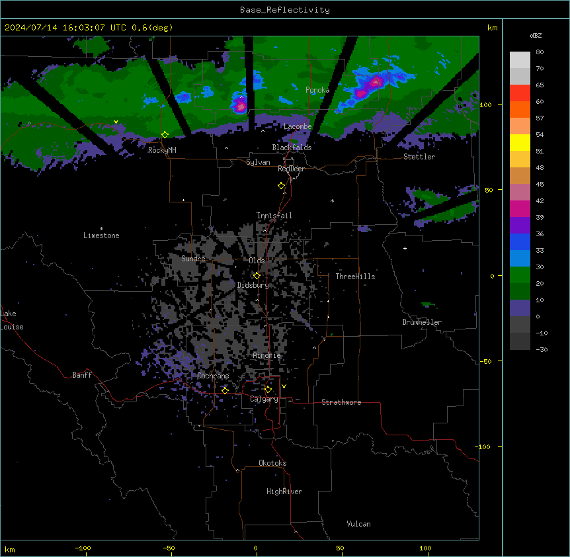
Task: Click the yellow diamond marker south of RedDeer
Action: (x=281, y=186)
